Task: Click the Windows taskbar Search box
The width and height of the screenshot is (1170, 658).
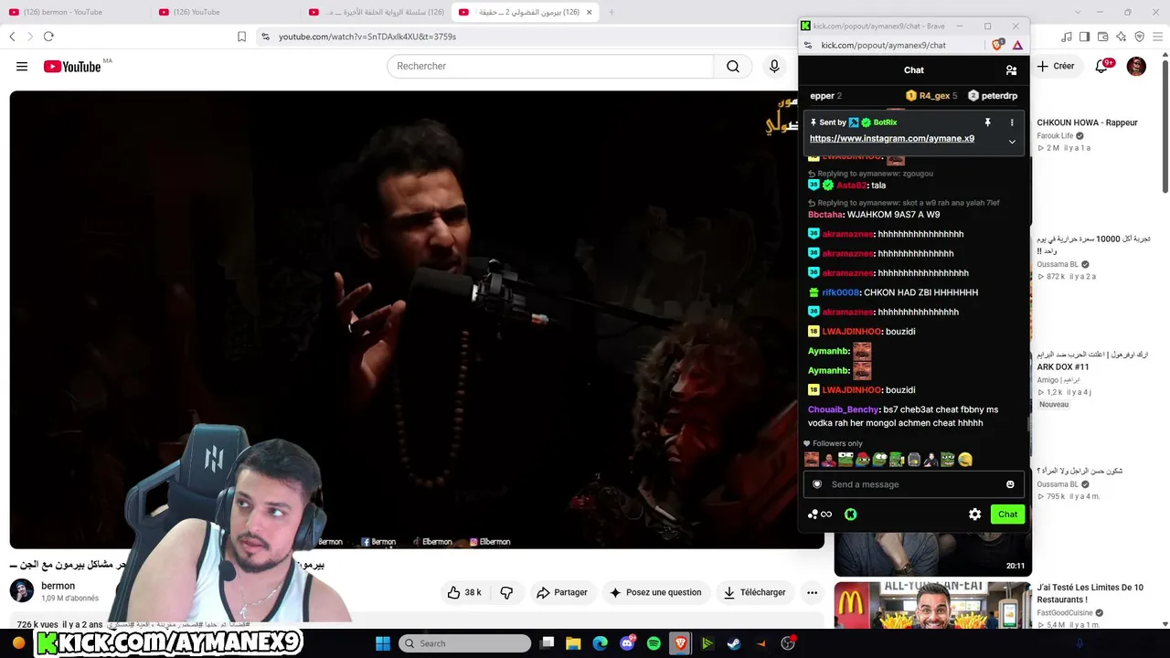Action: click(465, 643)
